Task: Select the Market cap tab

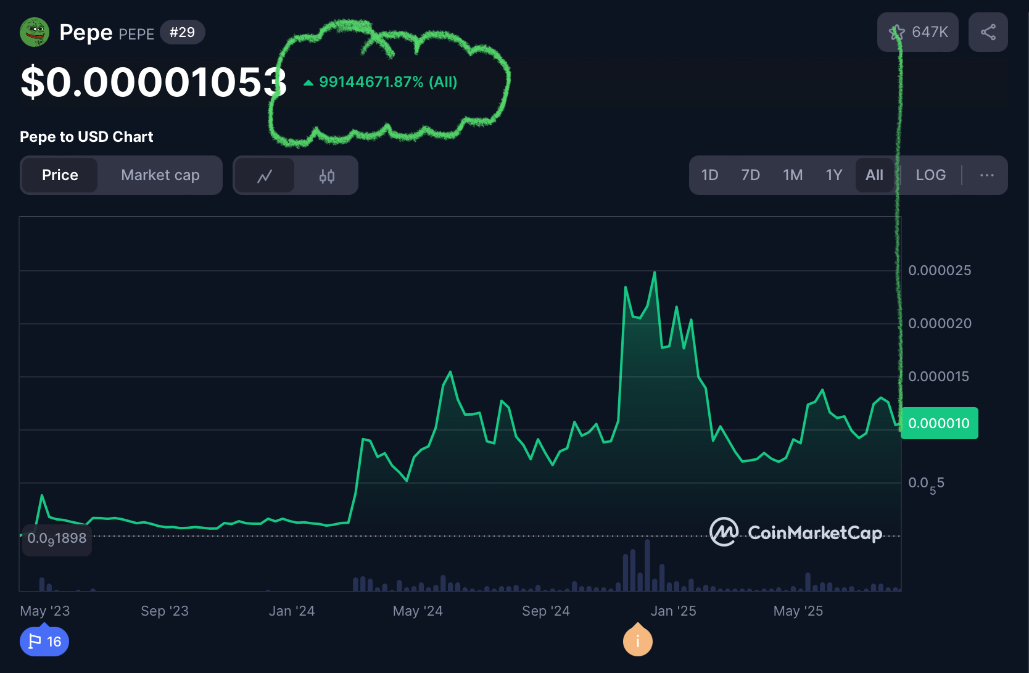Action: coord(160,175)
